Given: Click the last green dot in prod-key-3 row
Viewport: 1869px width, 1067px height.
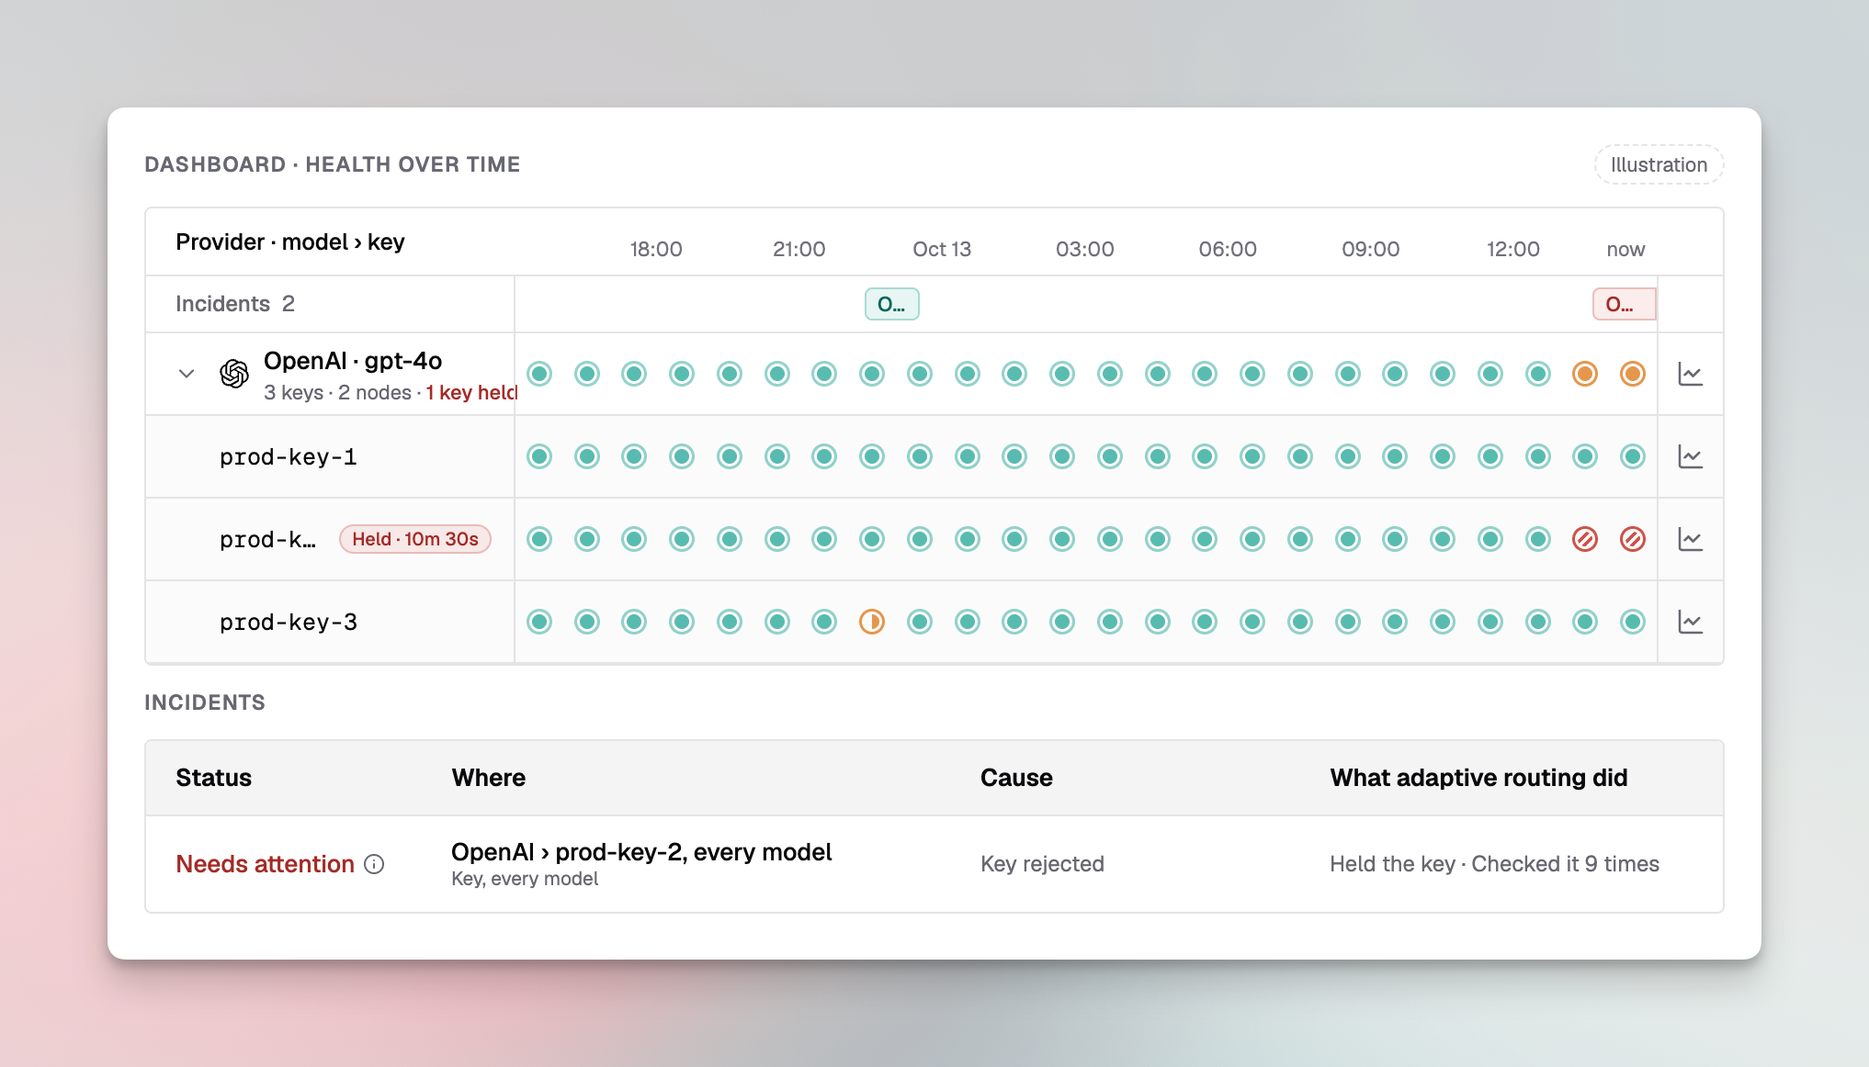Looking at the screenshot, I should pos(1633,622).
